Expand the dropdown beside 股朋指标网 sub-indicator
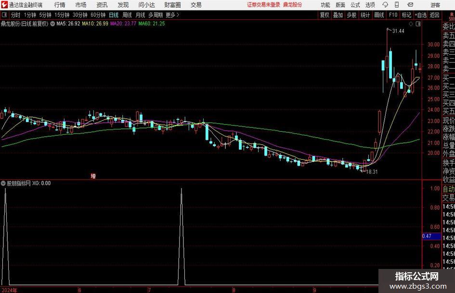The width and height of the screenshot is (455, 293). 3,183
